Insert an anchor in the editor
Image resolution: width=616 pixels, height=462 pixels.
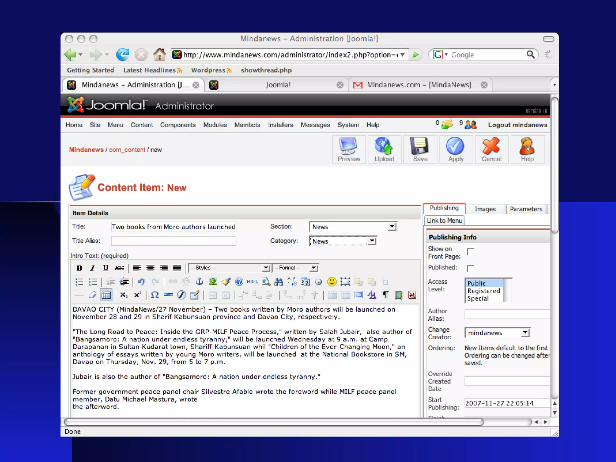199,282
